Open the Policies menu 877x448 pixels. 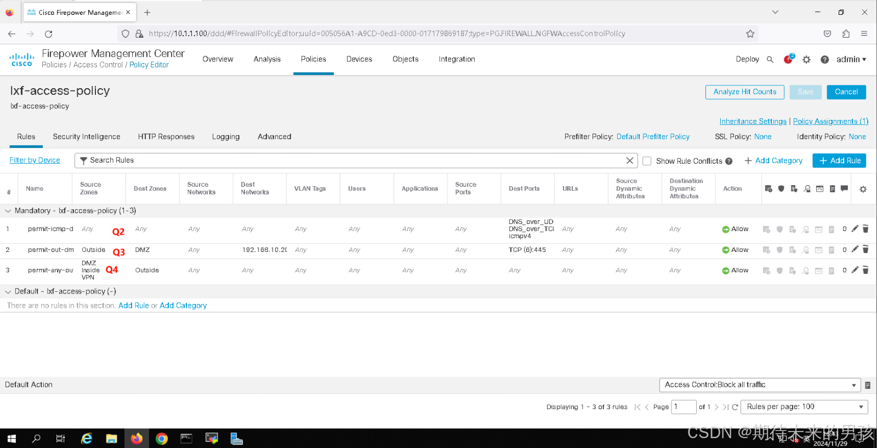(x=314, y=59)
